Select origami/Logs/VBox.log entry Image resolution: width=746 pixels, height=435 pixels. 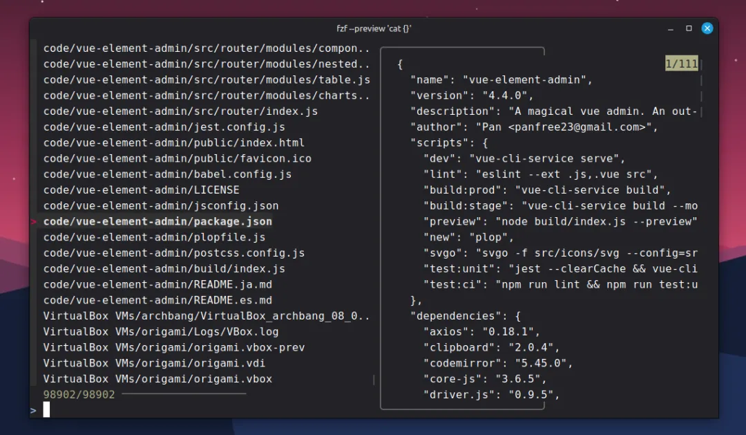click(x=161, y=331)
